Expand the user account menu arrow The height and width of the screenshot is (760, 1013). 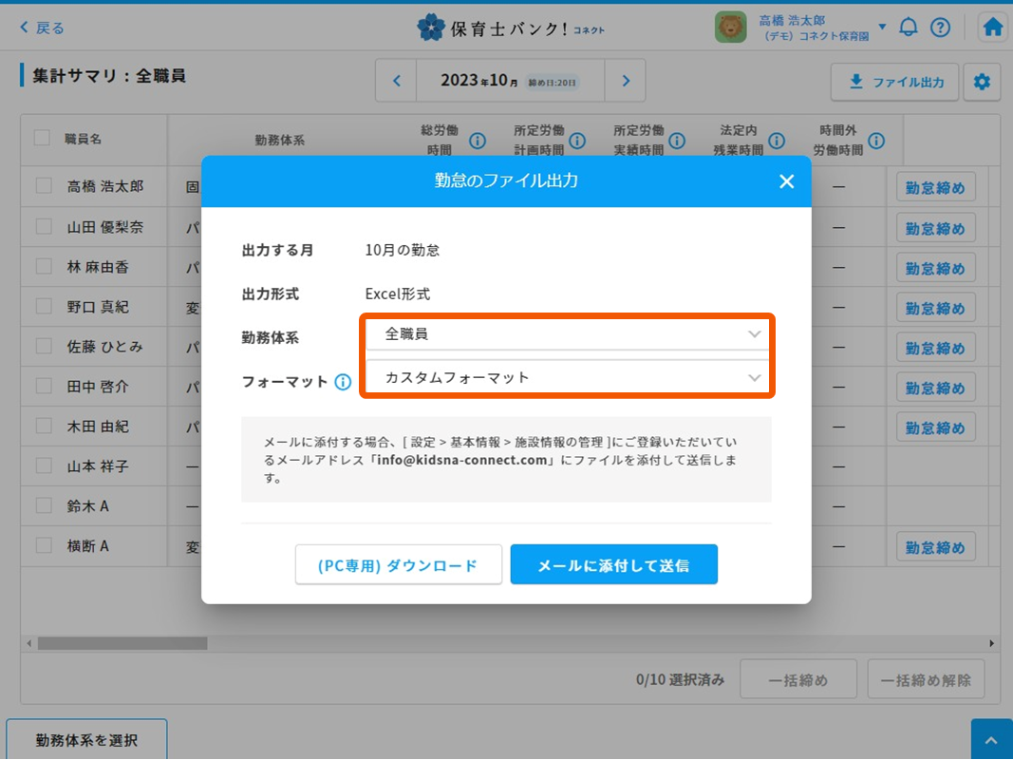pos(882,27)
